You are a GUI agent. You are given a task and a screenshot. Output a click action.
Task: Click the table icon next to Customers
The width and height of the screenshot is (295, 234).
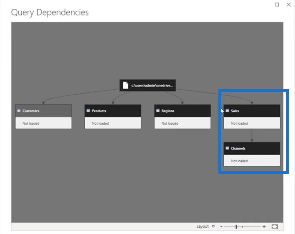pos(19,111)
